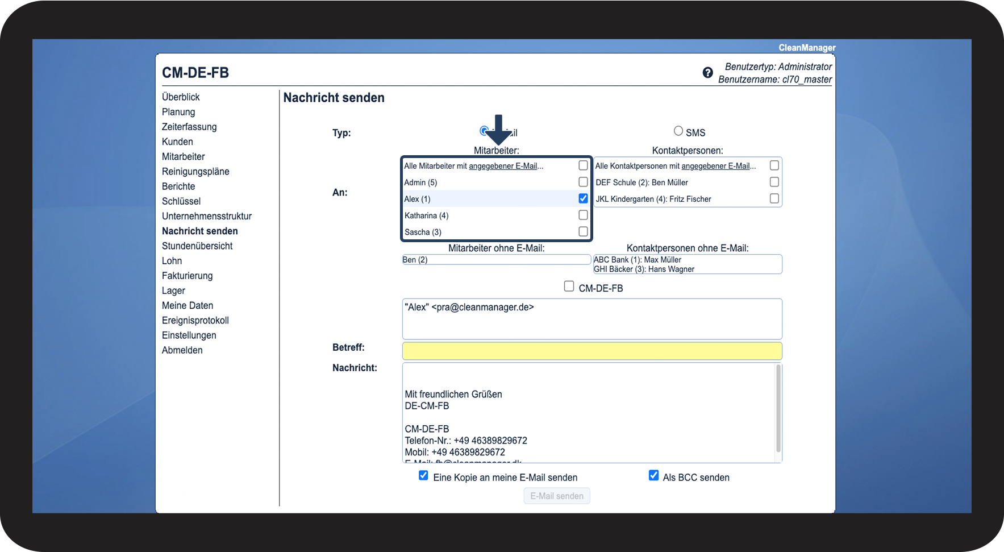Click the yellow Betreff input field

(x=591, y=351)
